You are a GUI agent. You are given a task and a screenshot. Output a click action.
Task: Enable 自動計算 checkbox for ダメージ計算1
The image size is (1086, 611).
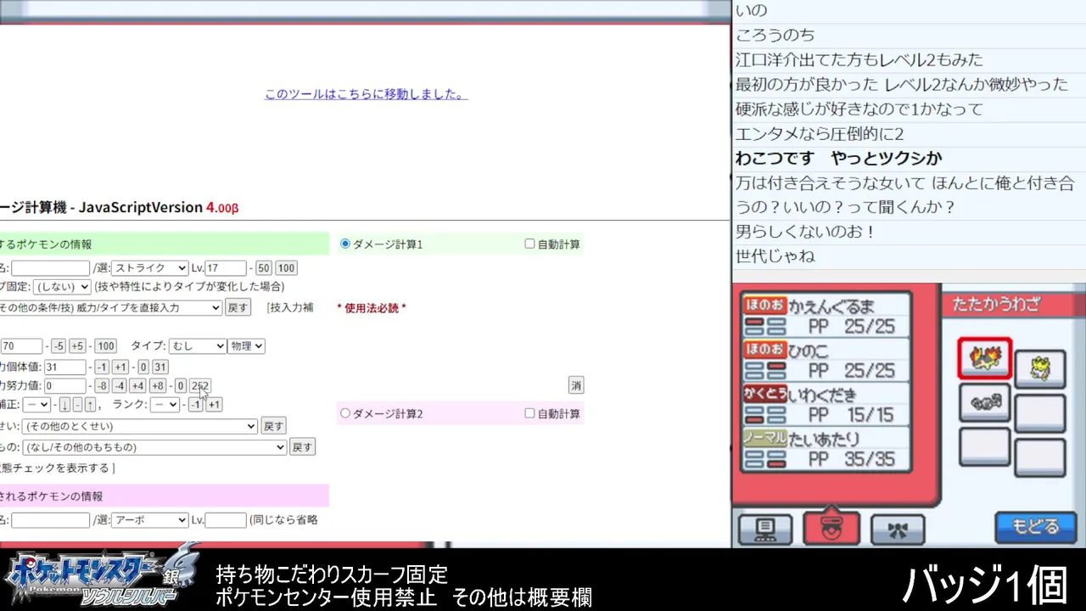click(x=529, y=244)
